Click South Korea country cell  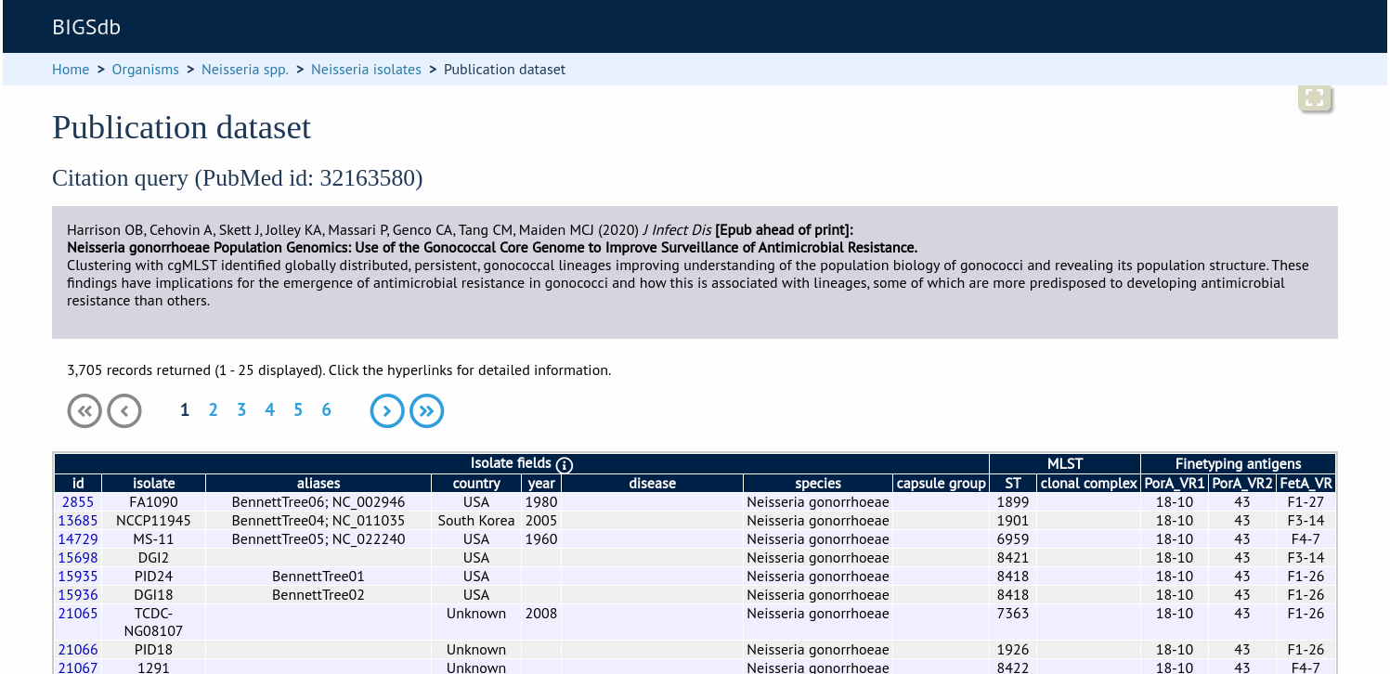[x=476, y=521]
